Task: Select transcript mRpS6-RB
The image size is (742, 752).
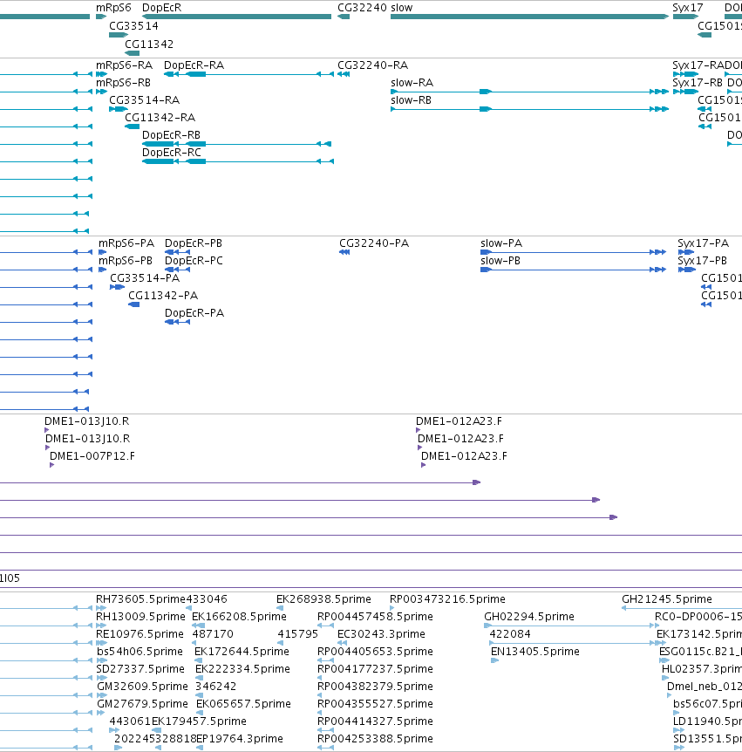Action: (123, 83)
